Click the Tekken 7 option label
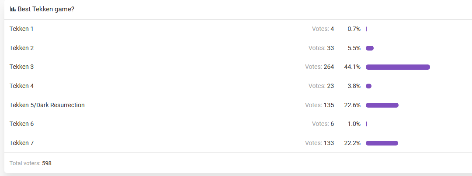The width and height of the screenshot is (472, 176). coord(22,143)
